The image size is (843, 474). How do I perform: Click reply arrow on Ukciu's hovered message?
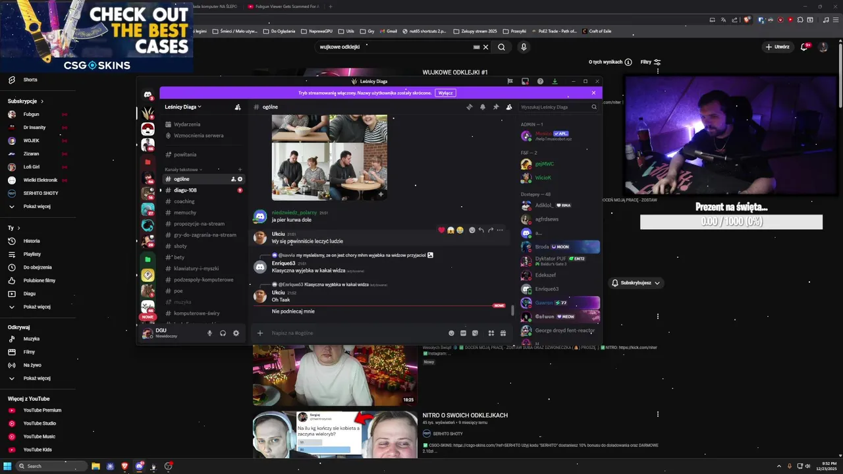pyautogui.click(x=481, y=230)
